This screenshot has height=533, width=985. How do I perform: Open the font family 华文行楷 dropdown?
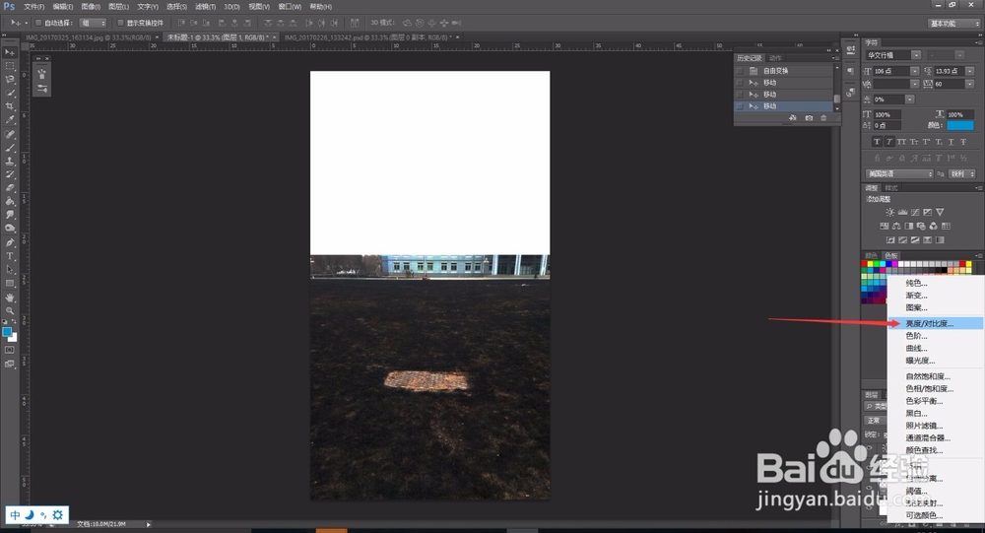tap(916, 55)
